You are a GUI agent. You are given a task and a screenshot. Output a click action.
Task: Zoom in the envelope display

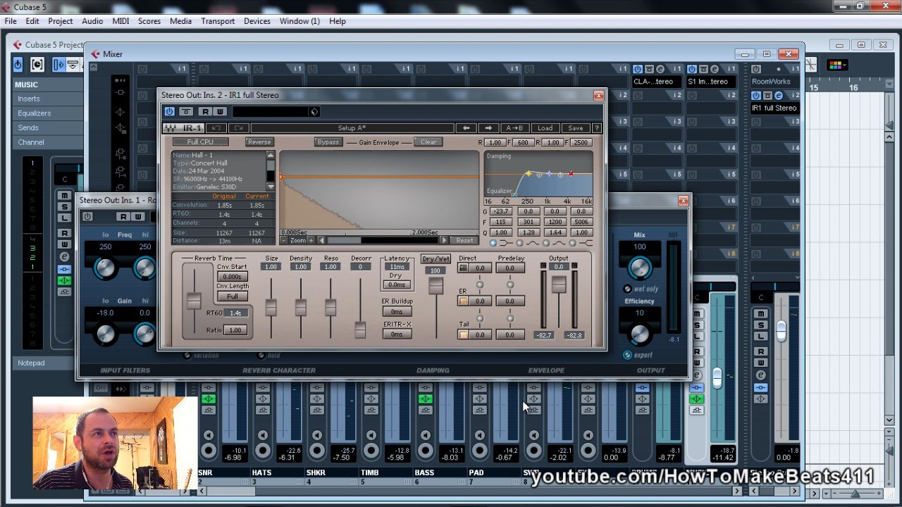pos(311,240)
